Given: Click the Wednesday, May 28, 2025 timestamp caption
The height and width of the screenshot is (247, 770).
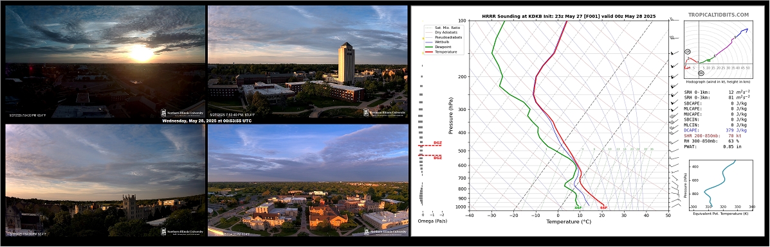Looking at the screenshot, I should coord(206,121).
